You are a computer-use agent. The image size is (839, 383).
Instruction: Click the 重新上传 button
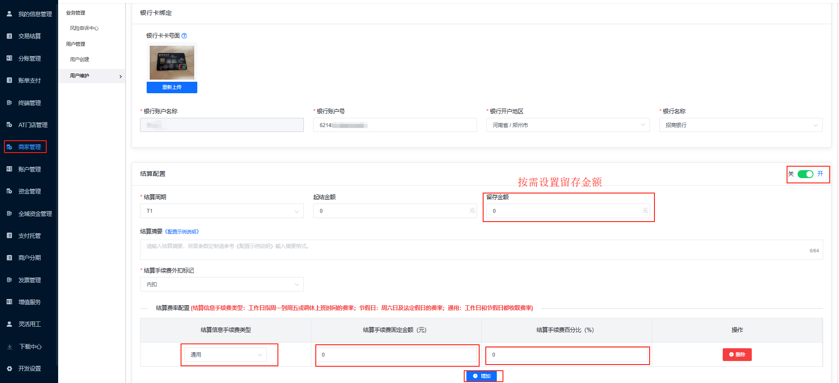tap(172, 87)
